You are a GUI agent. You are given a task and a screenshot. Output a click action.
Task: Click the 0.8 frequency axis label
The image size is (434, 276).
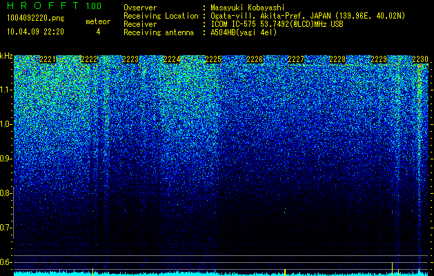point(6,193)
